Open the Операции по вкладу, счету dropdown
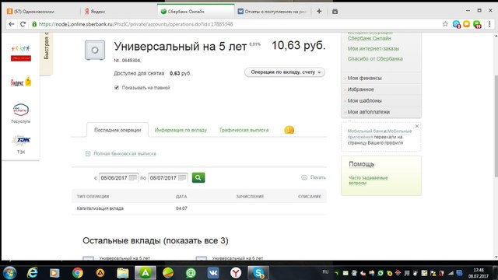This screenshot has height=280, width=498. [285, 72]
